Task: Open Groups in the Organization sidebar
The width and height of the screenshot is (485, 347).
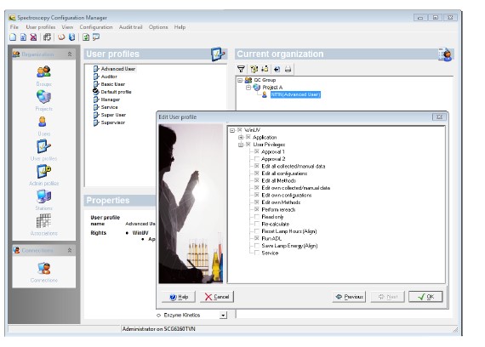Action: 43,76
